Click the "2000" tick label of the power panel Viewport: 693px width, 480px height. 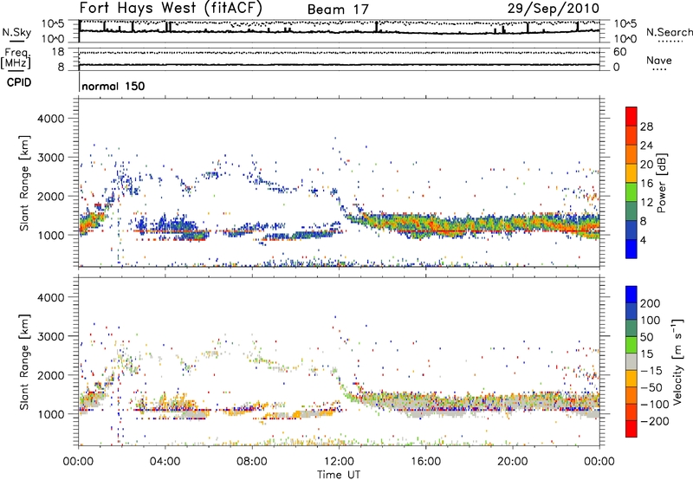click(50, 196)
